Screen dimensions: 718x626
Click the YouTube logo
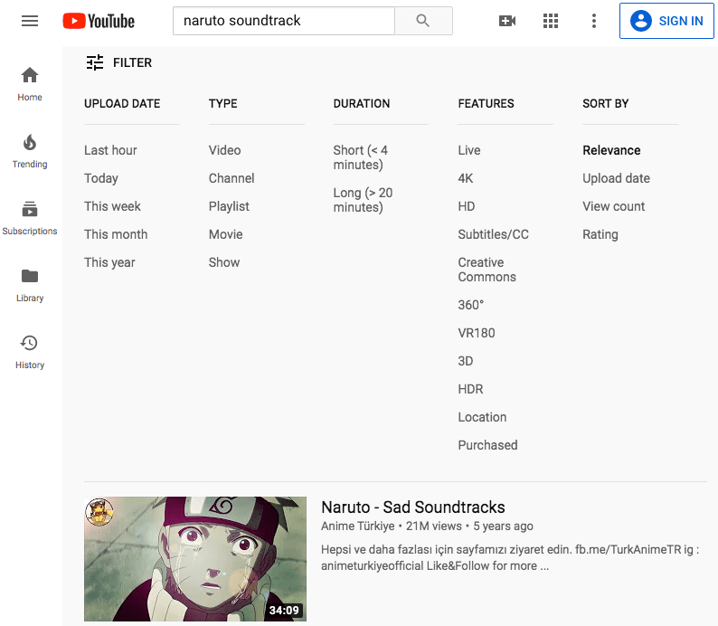[99, 21]
